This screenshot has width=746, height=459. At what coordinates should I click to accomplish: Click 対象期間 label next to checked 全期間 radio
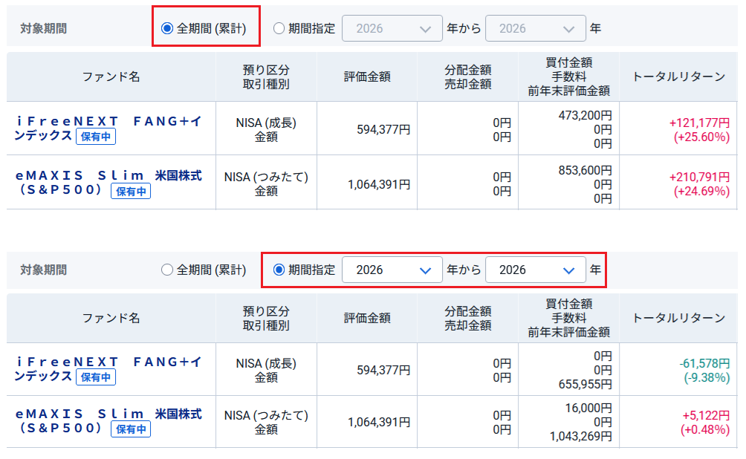[43, 28]
